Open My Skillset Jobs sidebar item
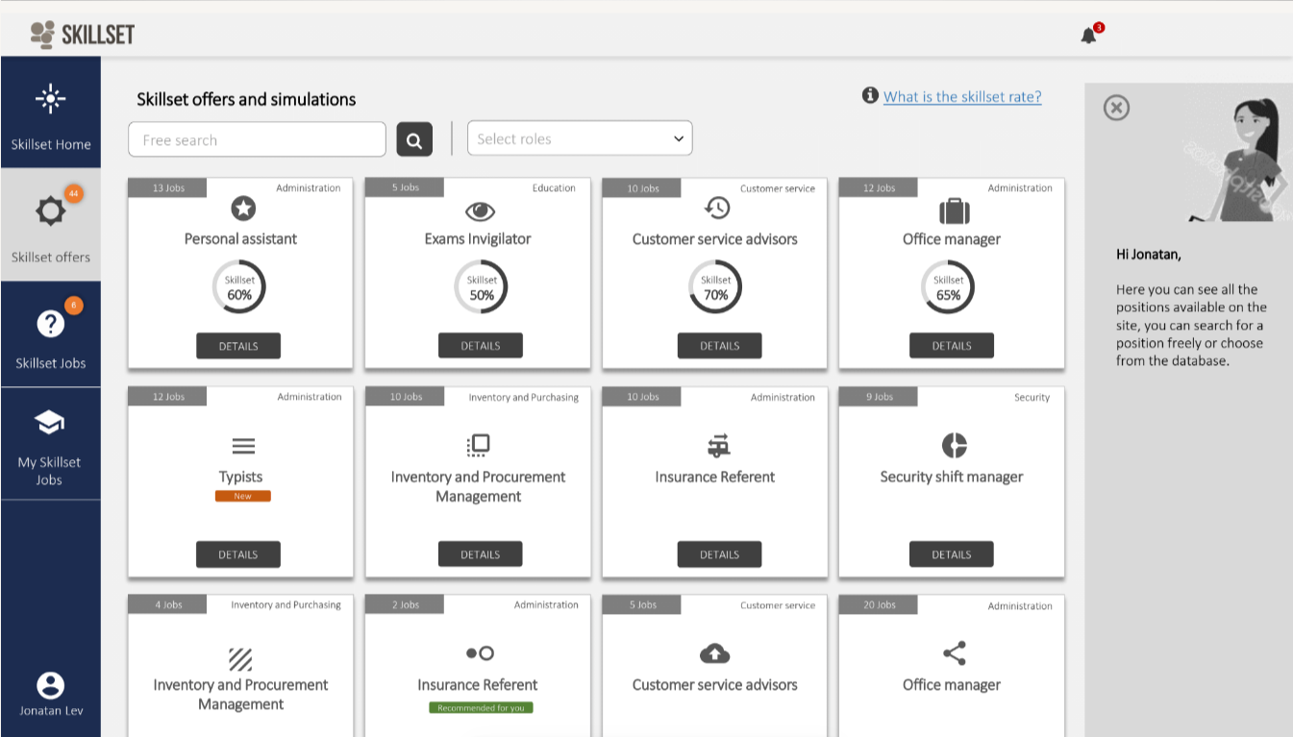The width and height of the screenshot is (1293, 737). [51, 444]
